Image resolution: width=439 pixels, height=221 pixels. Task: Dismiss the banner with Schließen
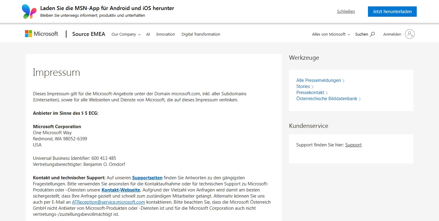346,11
